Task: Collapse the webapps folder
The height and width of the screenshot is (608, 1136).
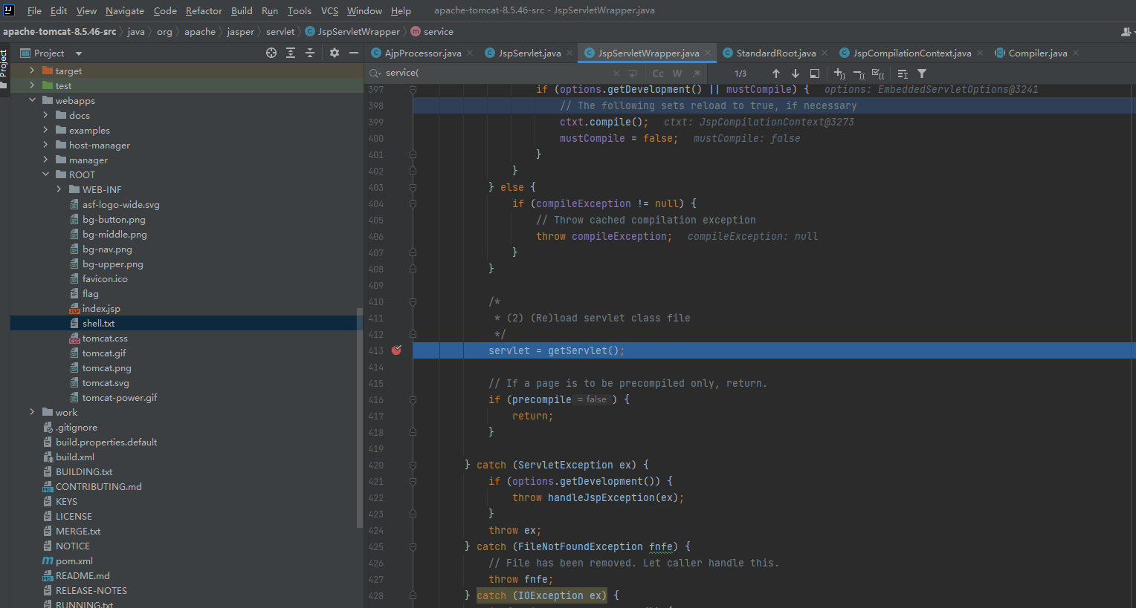Action: click(x=32, y=100)
